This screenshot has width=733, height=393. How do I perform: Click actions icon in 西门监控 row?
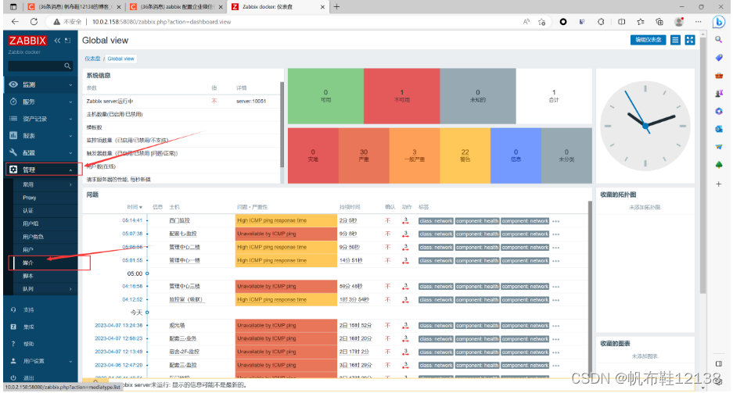pos(405,221)
